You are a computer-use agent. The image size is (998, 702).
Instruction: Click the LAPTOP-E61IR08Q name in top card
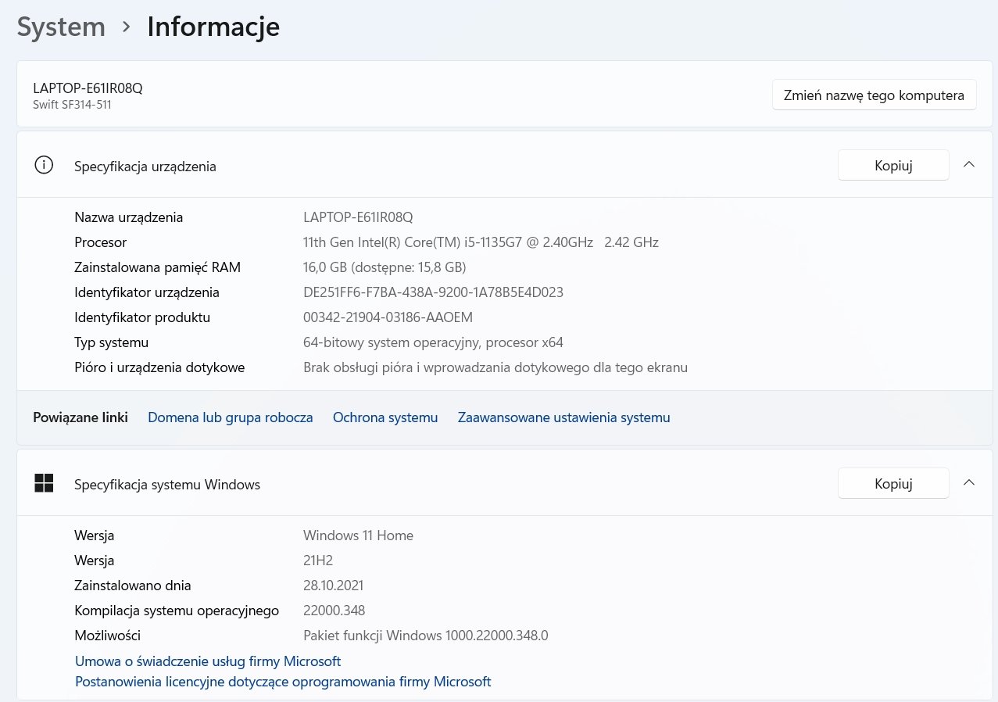[x=88, y=88]
